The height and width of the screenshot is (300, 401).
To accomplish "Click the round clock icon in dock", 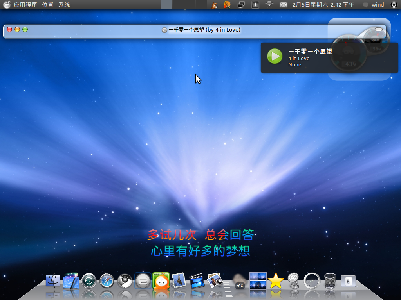I will [x=312, y=281].
